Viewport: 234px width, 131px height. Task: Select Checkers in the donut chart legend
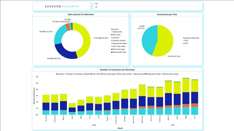pos(115,37)
